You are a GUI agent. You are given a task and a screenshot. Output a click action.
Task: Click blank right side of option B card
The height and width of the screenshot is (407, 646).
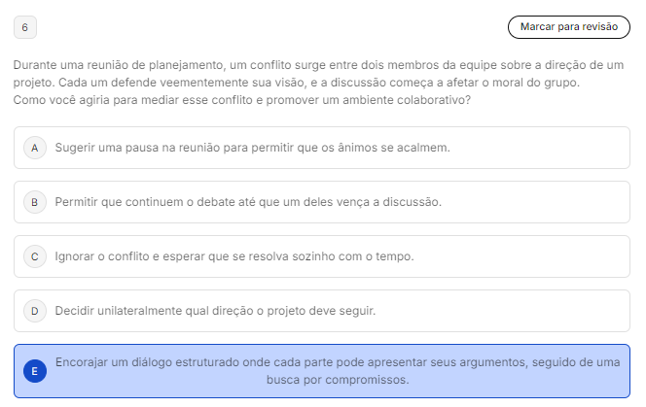pos(564,202)
